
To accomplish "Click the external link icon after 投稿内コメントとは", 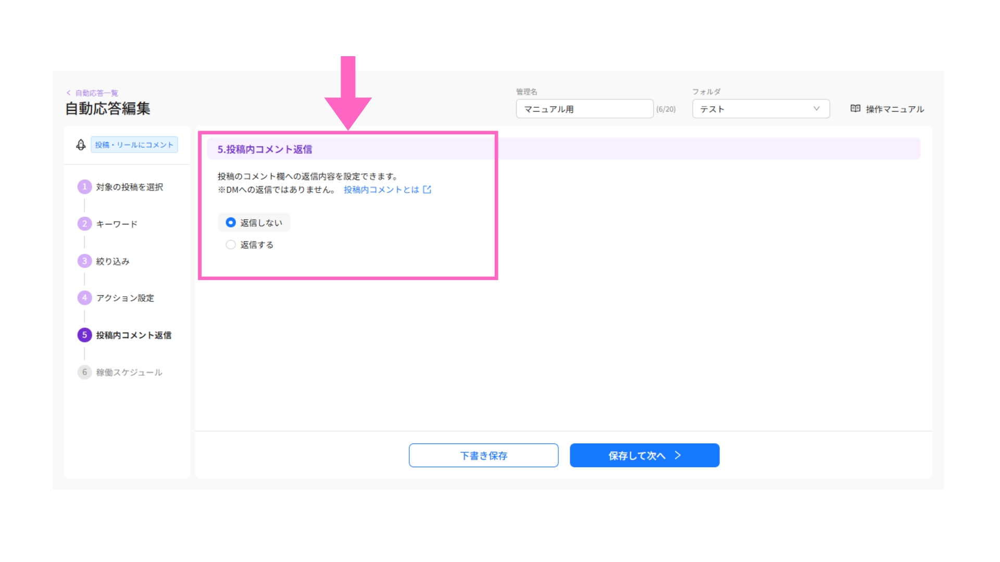I will click(x=427, y=190).
